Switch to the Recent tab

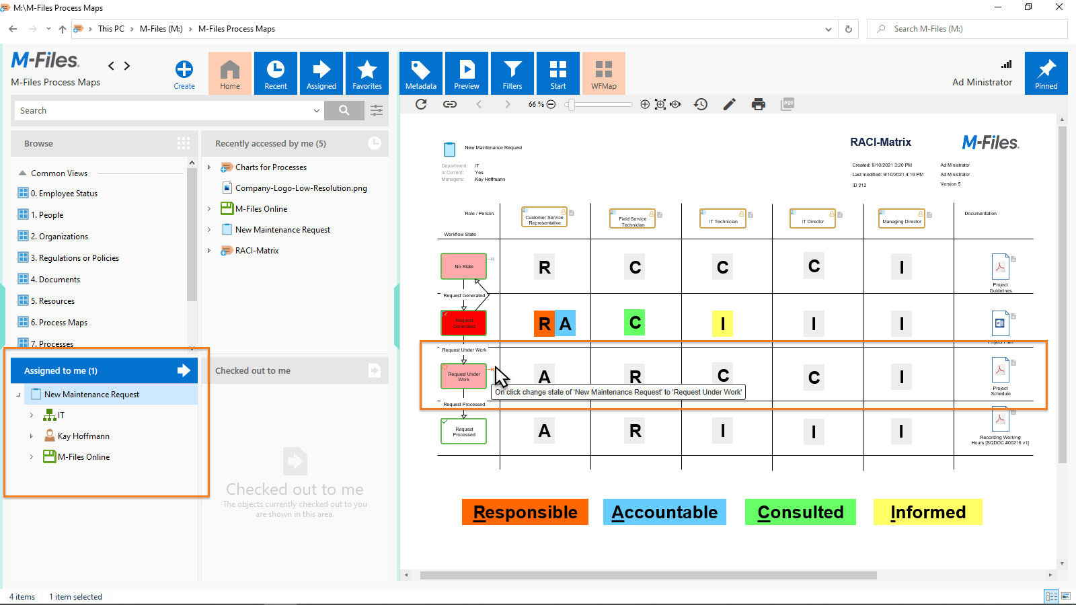[276, 73]
